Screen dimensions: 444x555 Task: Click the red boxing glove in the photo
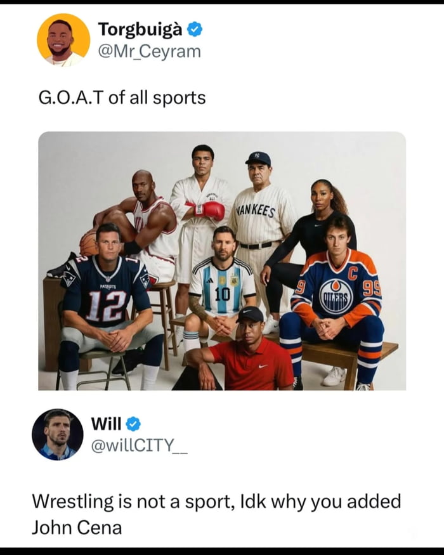tap(211, 211)
